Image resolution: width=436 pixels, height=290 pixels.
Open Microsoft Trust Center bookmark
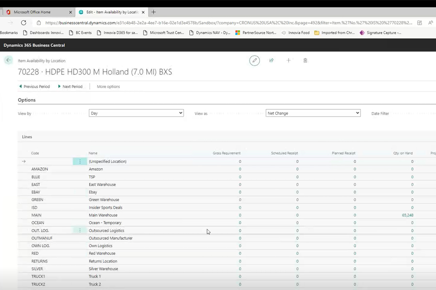(164, 33)
